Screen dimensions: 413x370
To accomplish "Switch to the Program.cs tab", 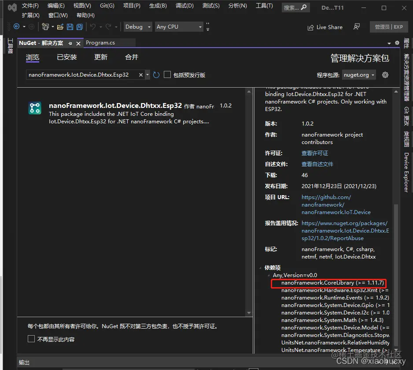I will 100,43.
